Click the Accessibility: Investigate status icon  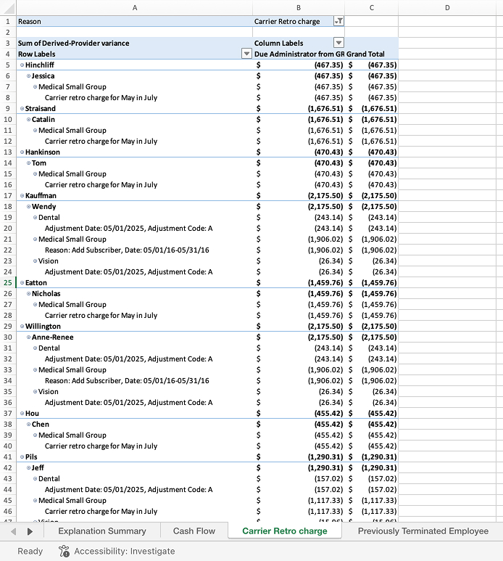[x=64, y=551]
